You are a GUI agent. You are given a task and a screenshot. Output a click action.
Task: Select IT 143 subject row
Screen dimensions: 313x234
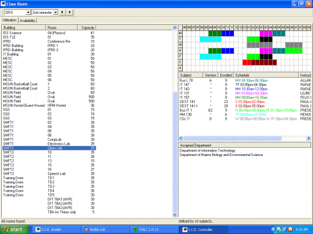tap(245, 89)
